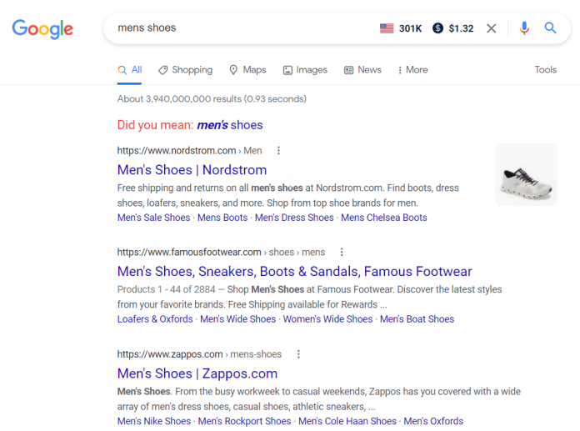Click the nordstrom.com URL breadcrumb
This screenshot has width=580, height=431.
pyautogui.click(x=189, y=151)
